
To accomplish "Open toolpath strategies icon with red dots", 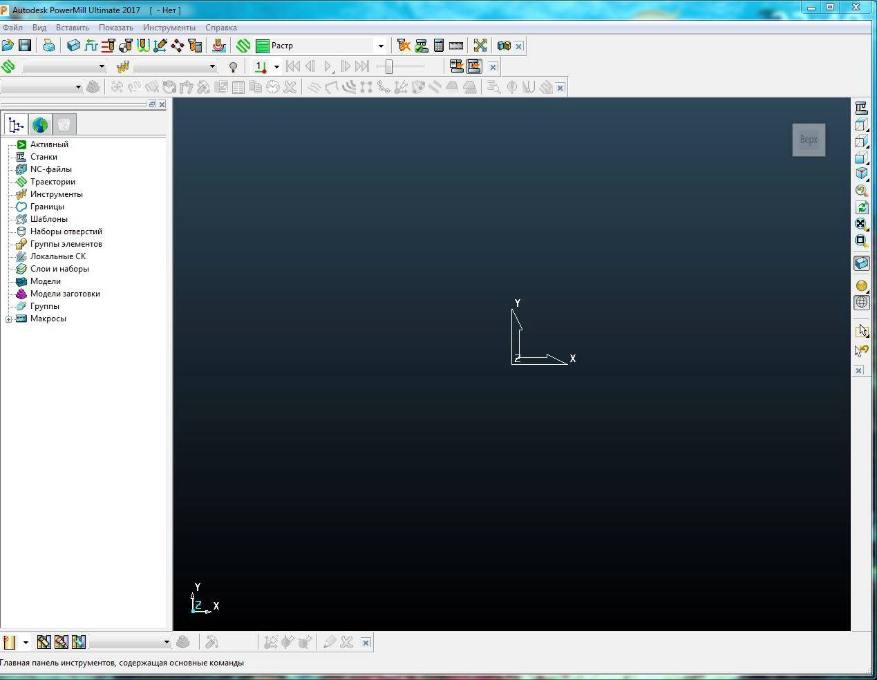I will (178, 46).
